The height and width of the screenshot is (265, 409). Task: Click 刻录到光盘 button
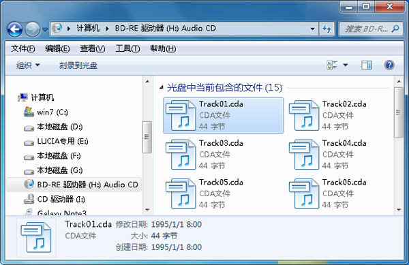78,65
